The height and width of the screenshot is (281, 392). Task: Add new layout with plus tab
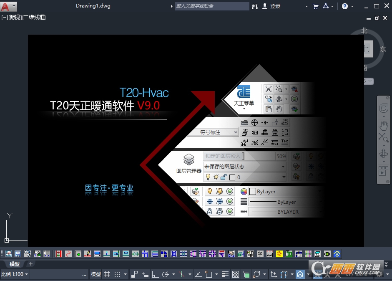click(x=31, y=264)
